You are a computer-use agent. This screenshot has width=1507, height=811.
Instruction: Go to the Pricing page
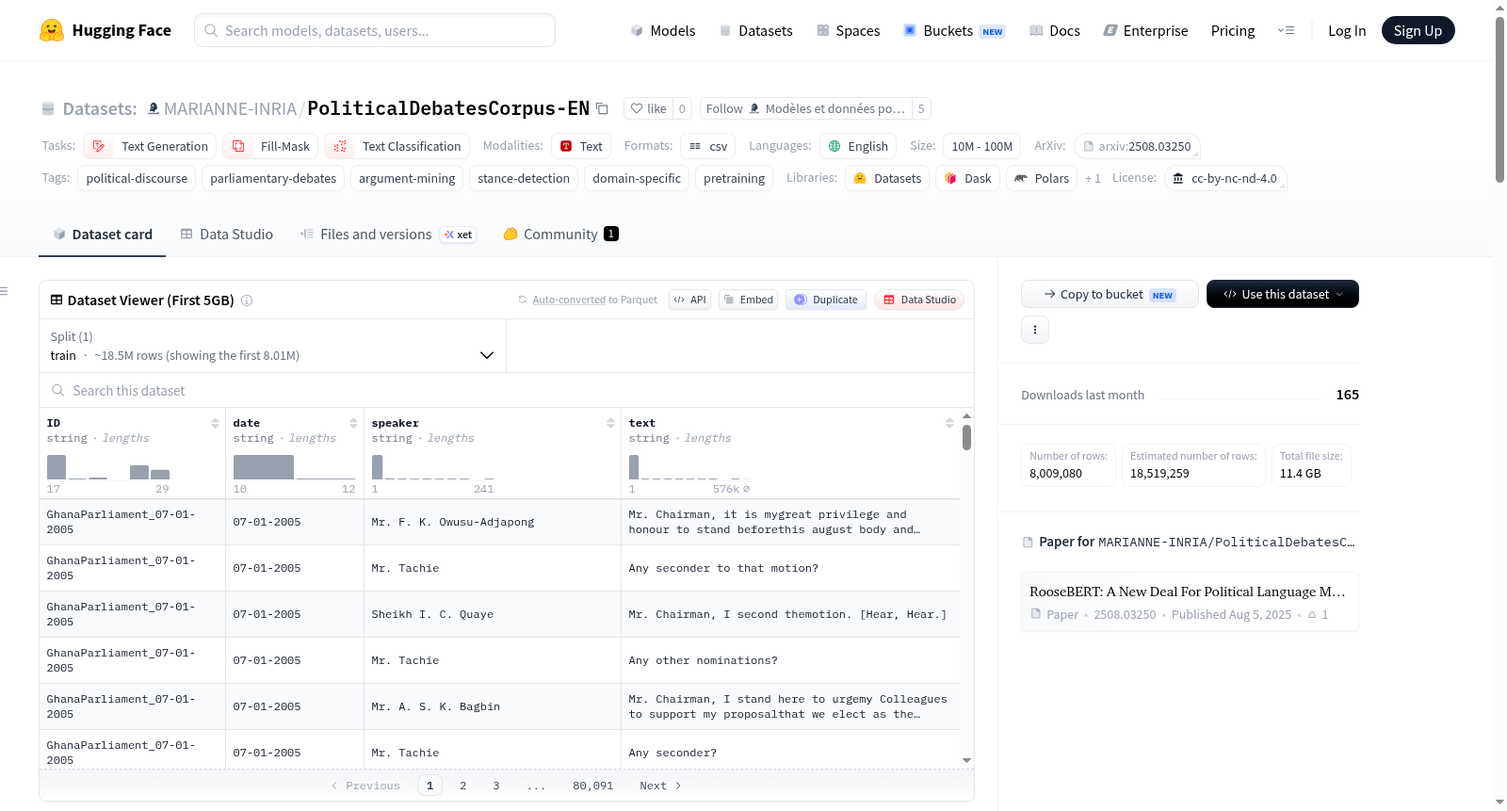pyautogui.click(x=1232, y=30)
